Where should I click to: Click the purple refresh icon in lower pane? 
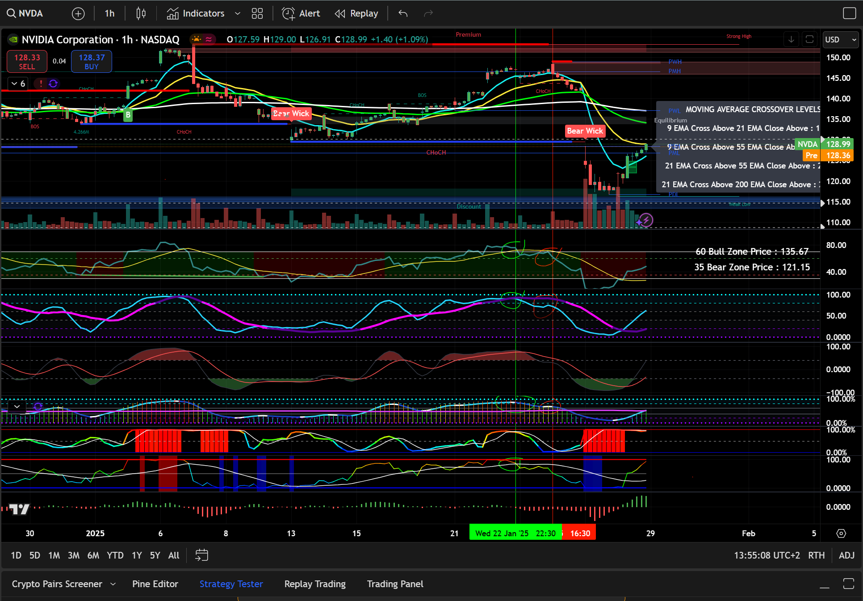click(38, 406)
